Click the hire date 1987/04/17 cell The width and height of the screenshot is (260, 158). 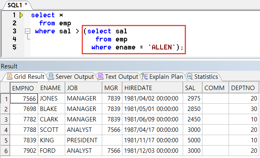(153, 130)
